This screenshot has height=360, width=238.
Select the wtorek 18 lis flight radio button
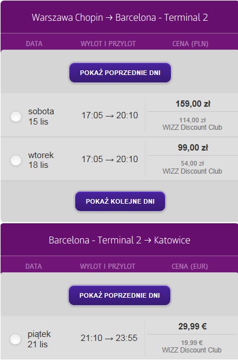[x=16, y=160]
